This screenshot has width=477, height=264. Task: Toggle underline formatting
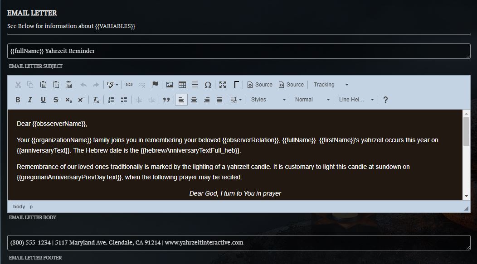point(43,100)
